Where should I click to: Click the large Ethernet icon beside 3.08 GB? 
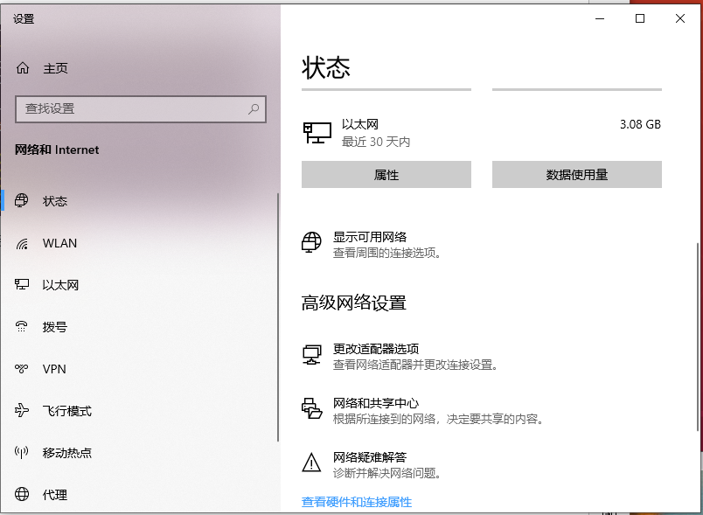click(317, 133)
